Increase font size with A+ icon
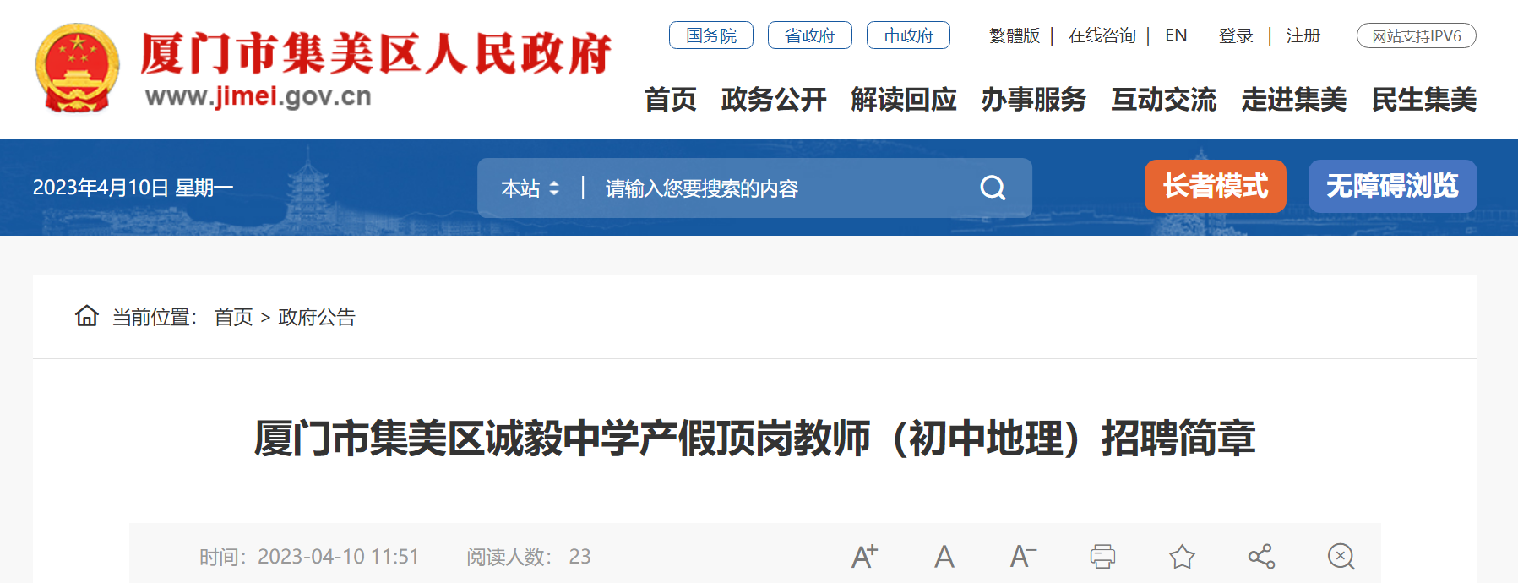Viewport: 1518px width, 583px height. tap(864, 556)
